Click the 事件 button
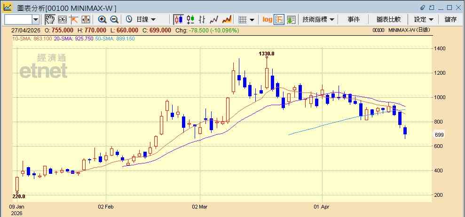 click(354, 20)
